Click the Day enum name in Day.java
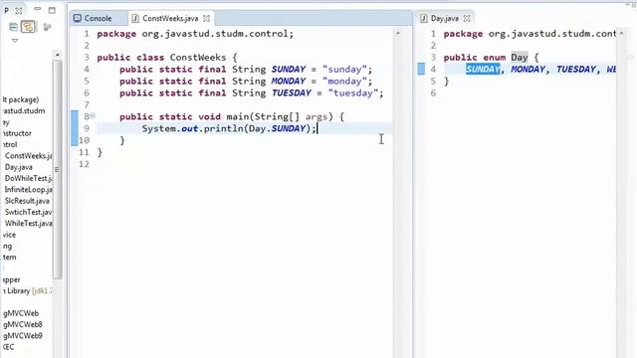 (520, 58)
